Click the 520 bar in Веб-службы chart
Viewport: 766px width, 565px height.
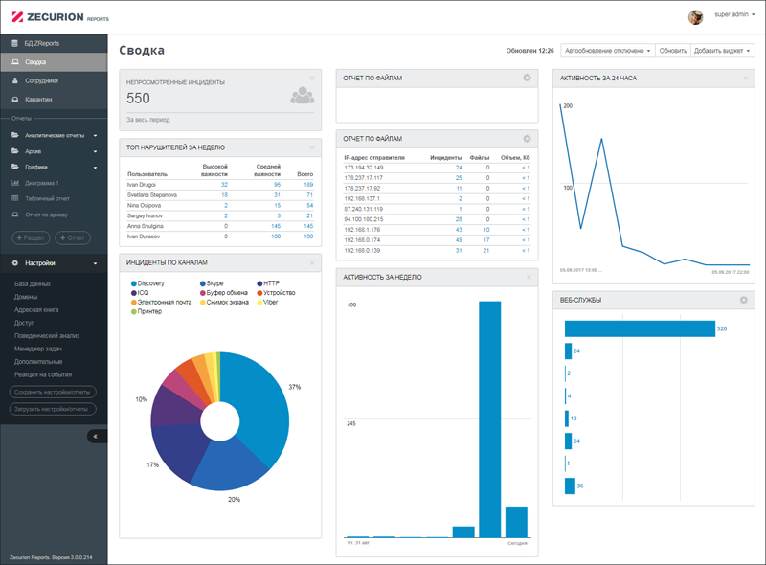640,328
